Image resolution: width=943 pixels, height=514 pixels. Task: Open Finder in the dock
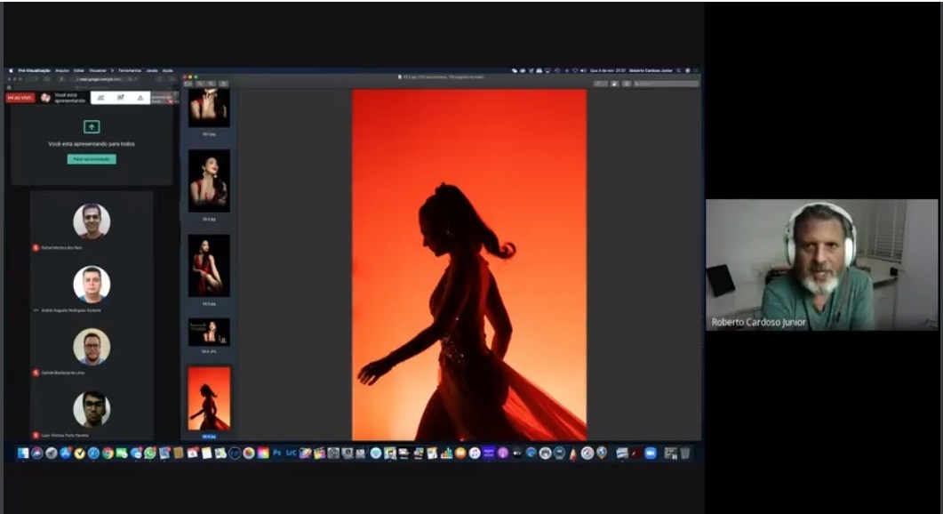click(23, 453)
